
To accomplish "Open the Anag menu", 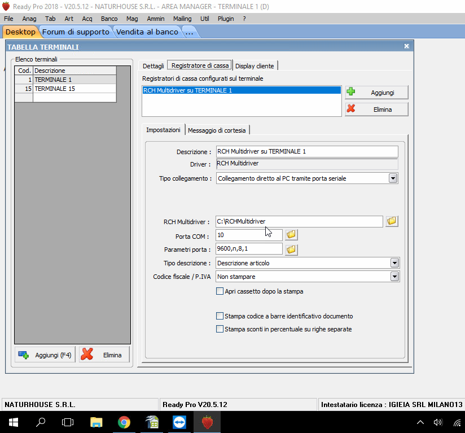I will (x=29, y=19).
